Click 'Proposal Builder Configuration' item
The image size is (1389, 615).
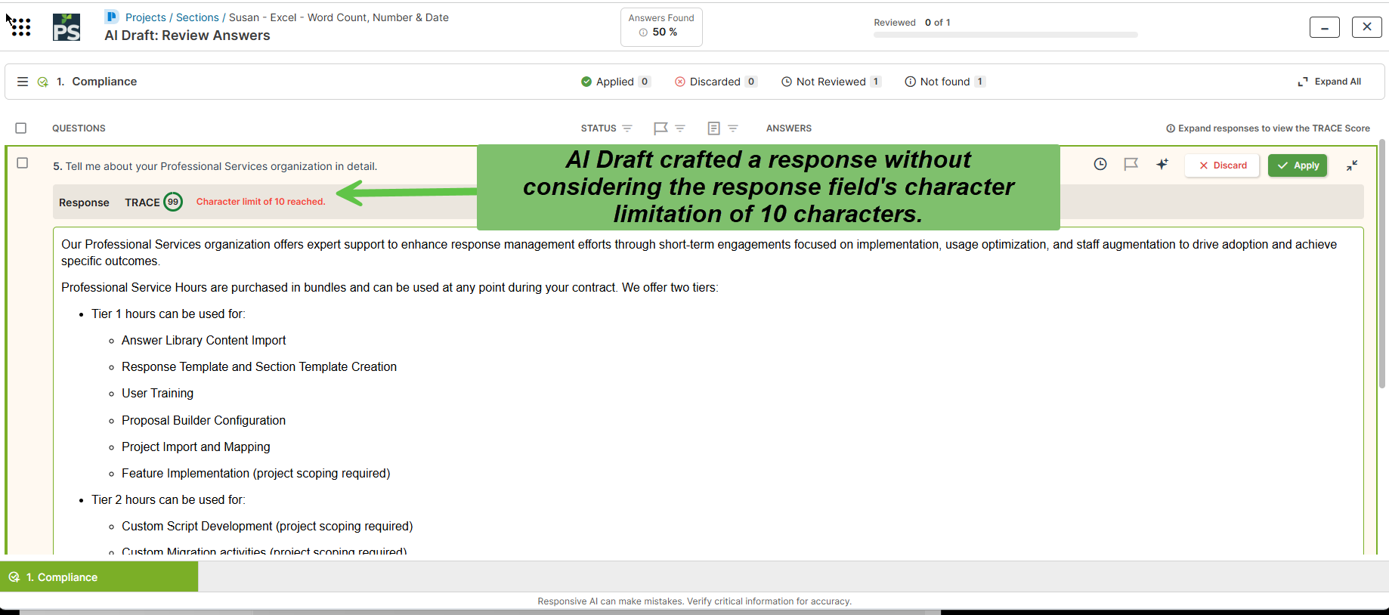[x=203, y=421]
